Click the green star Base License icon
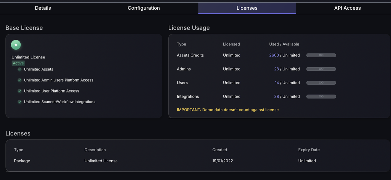Screen dimensions: 391x180 (x=16, y=45)
